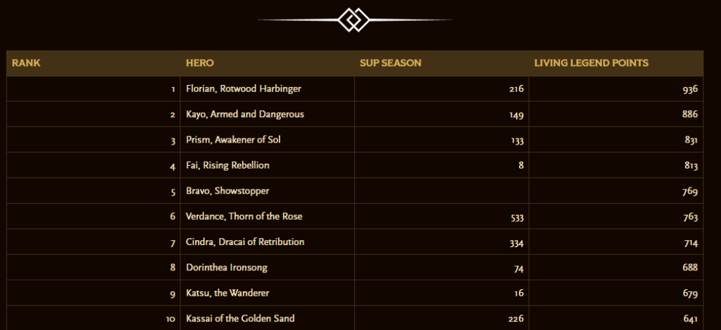Click Dorinthea Ironsong hero name
721x330 pixels.
click(x=227, y=268)
